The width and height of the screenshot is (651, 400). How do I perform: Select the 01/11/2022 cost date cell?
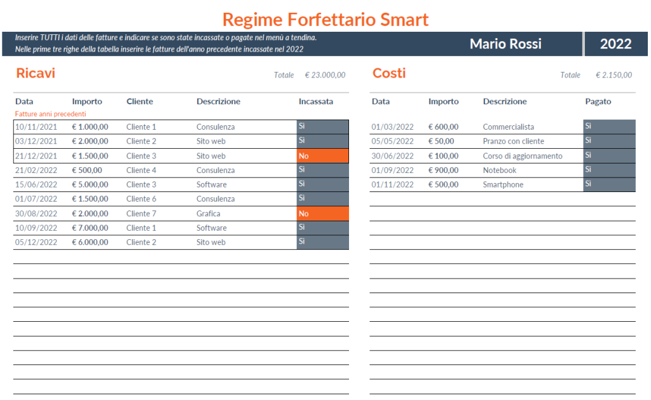click(x=392, y=184)
